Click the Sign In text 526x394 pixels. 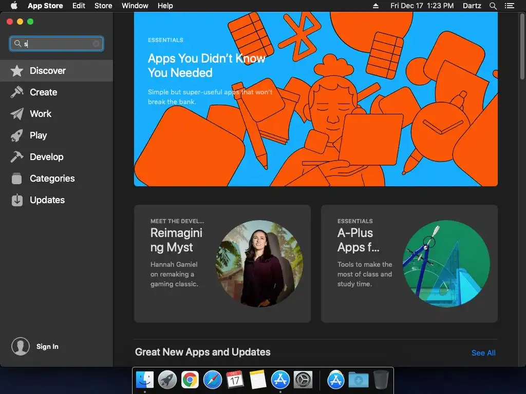click(47, 346)
